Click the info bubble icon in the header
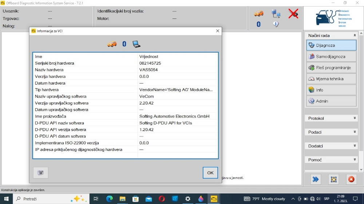The image size is (364, 204). pyautogui.click(x=276, y=24)
